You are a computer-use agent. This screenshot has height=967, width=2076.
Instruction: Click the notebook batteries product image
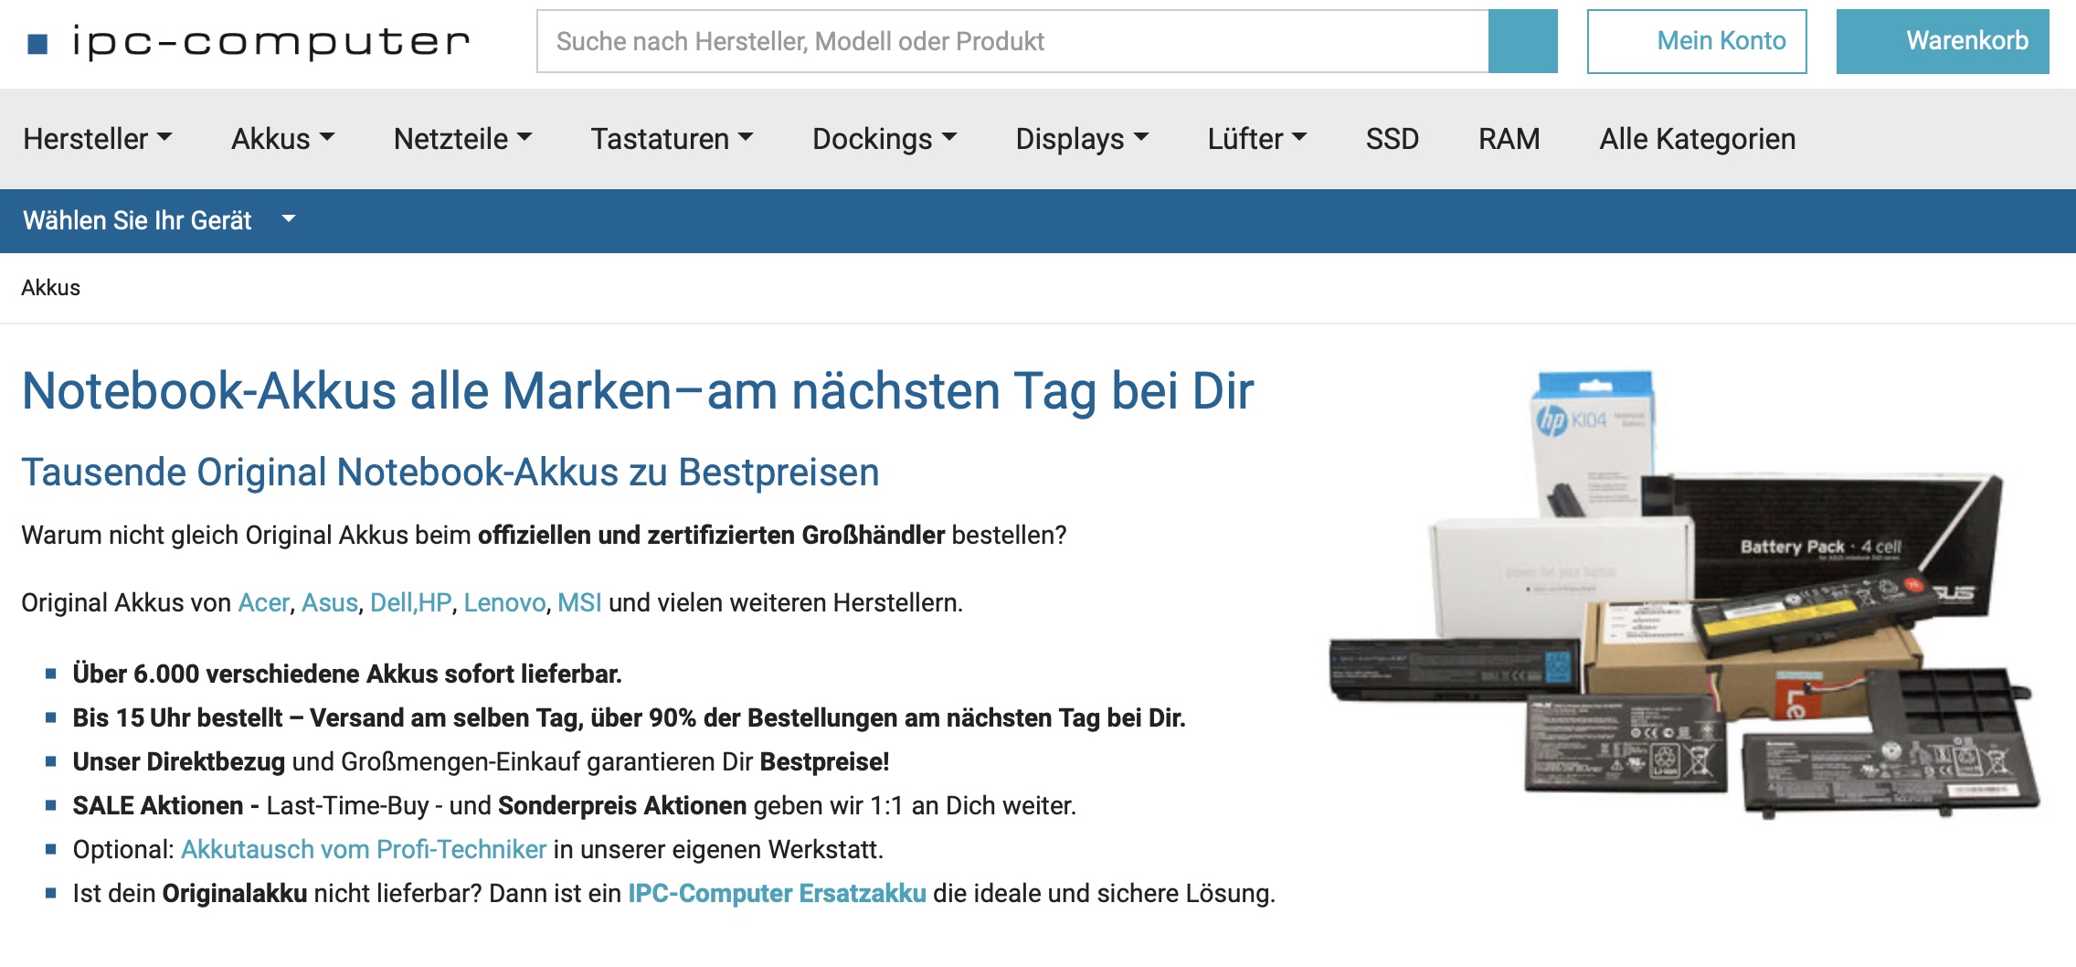point(1683,594)
